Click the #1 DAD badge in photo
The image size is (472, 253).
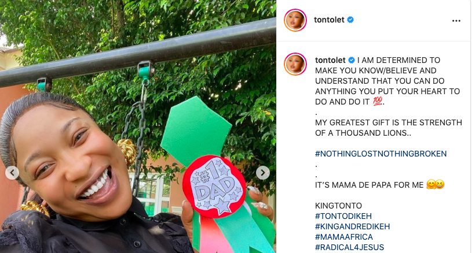[214, 185]
